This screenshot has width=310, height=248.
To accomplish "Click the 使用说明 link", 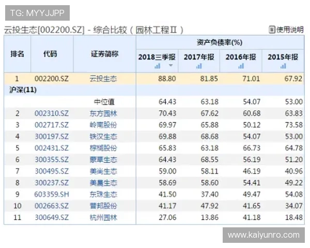I will (x=290, y=29).
